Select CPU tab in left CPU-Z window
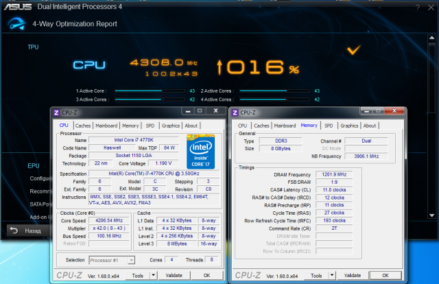439x284 pixels. (64, 126)
